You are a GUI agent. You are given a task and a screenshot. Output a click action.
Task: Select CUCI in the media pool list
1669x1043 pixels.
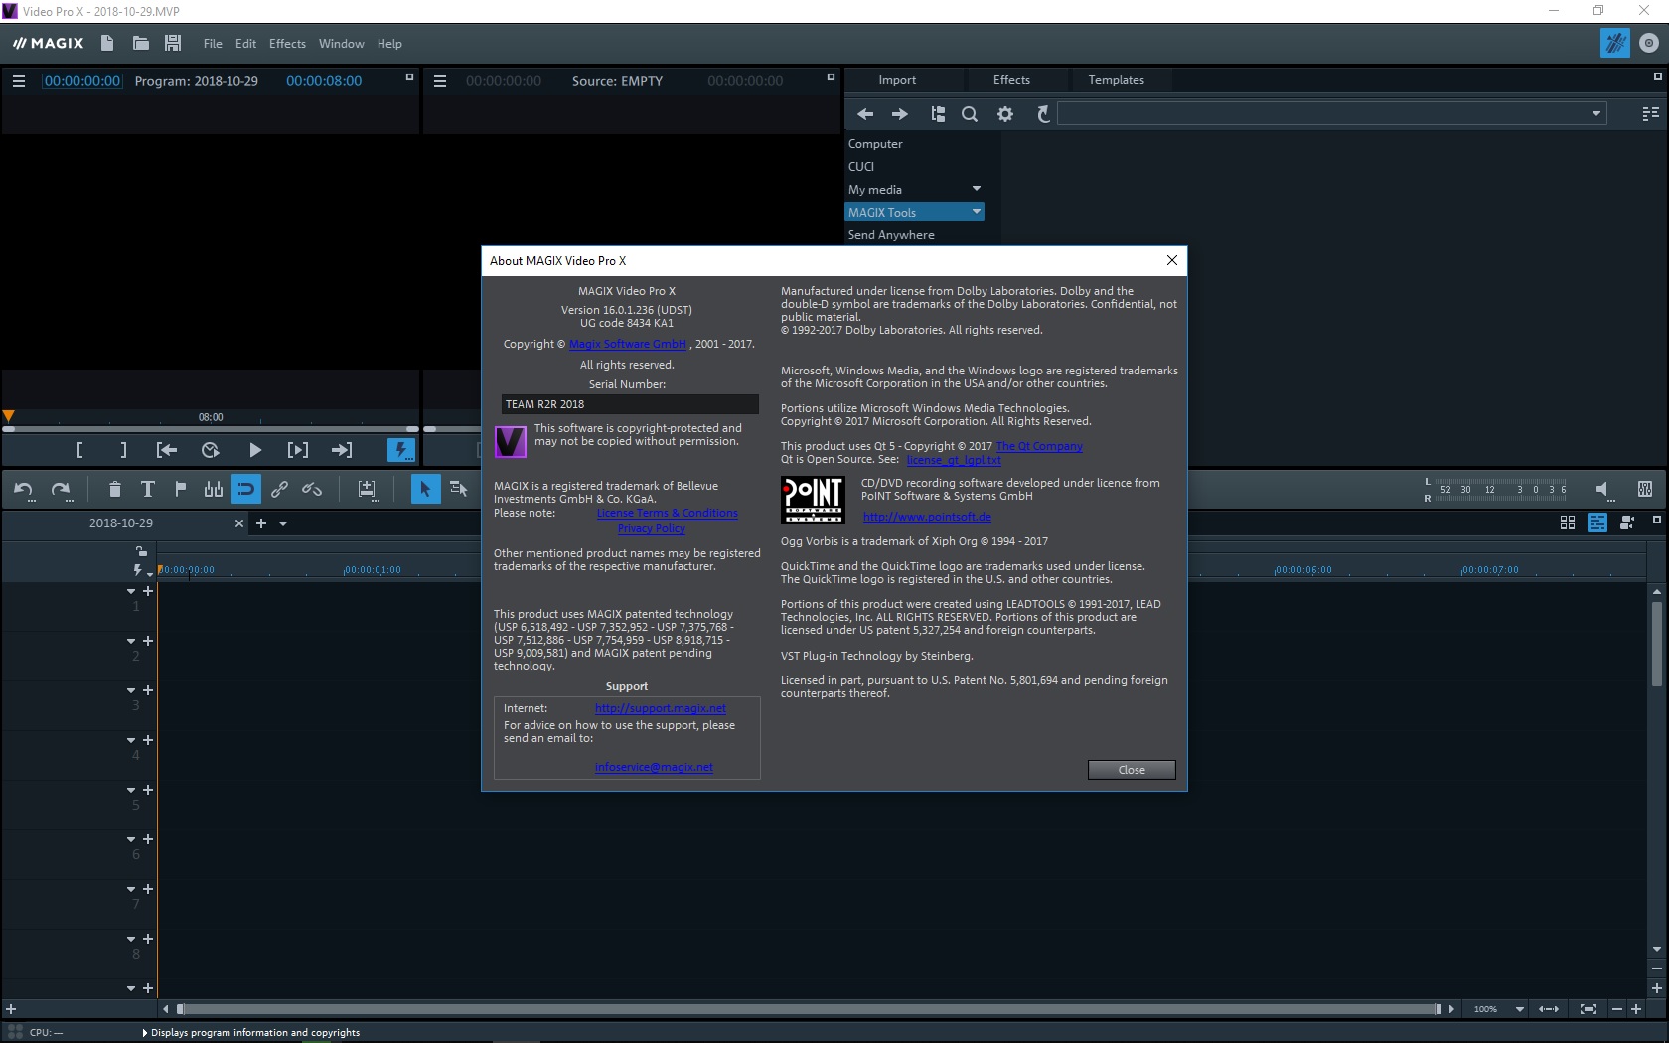coord(861,167)
